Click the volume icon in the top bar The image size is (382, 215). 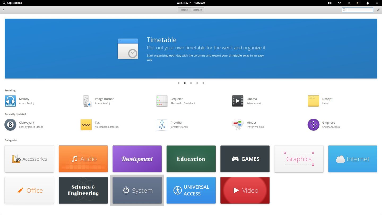pyautogui.click(x=329, y=3)
